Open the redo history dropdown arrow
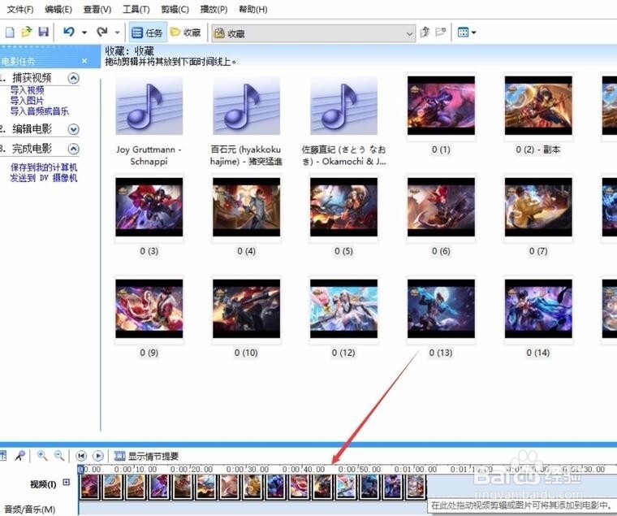This screenshot has height=516, width=617. point(117,33)
